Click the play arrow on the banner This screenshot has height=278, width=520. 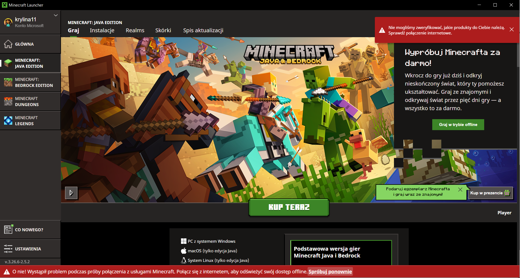pos(71,193)
